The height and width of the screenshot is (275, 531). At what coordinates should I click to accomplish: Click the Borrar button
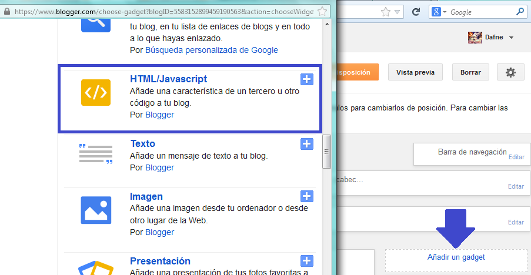pos(470,72)
